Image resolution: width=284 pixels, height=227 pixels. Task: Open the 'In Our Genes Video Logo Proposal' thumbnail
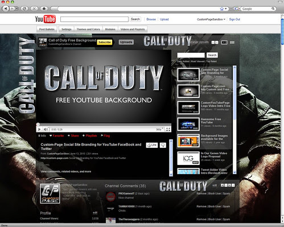coord(188,158)
